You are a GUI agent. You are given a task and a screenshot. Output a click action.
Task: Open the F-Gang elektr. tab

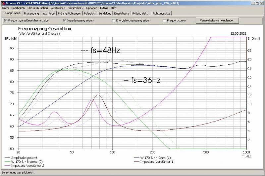(141, 14)
